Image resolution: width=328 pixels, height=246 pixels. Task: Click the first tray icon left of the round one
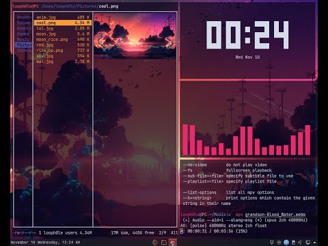(272, 243)
